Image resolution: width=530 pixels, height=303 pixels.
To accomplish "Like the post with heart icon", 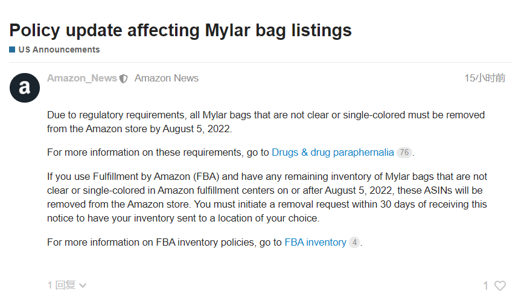I will click(500, 285).
